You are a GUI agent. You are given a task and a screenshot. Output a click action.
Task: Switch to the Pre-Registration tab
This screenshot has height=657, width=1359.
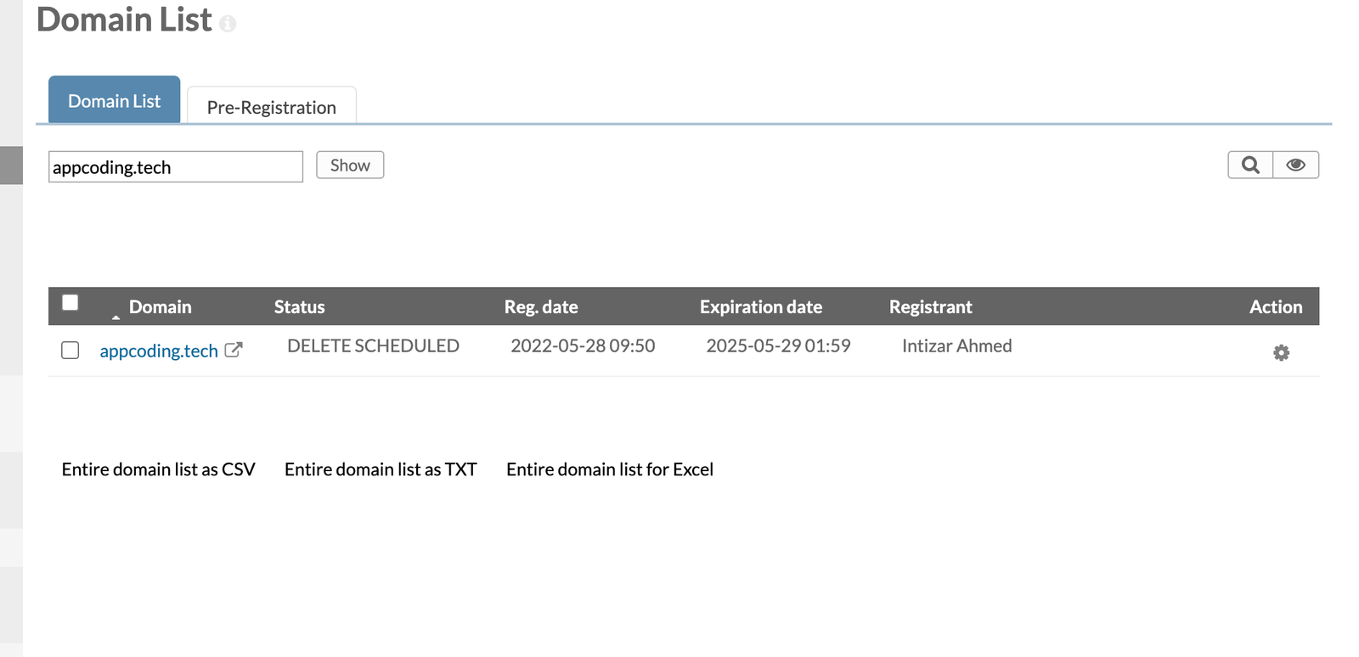click(272, 107)
